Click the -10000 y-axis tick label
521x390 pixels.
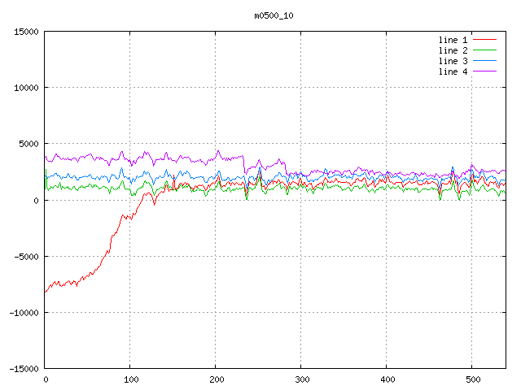coord(24,312)
